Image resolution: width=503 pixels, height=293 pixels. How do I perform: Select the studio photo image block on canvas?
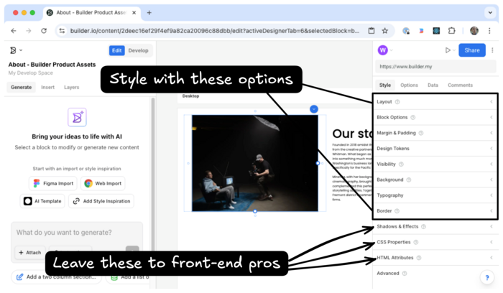[255, 163]
